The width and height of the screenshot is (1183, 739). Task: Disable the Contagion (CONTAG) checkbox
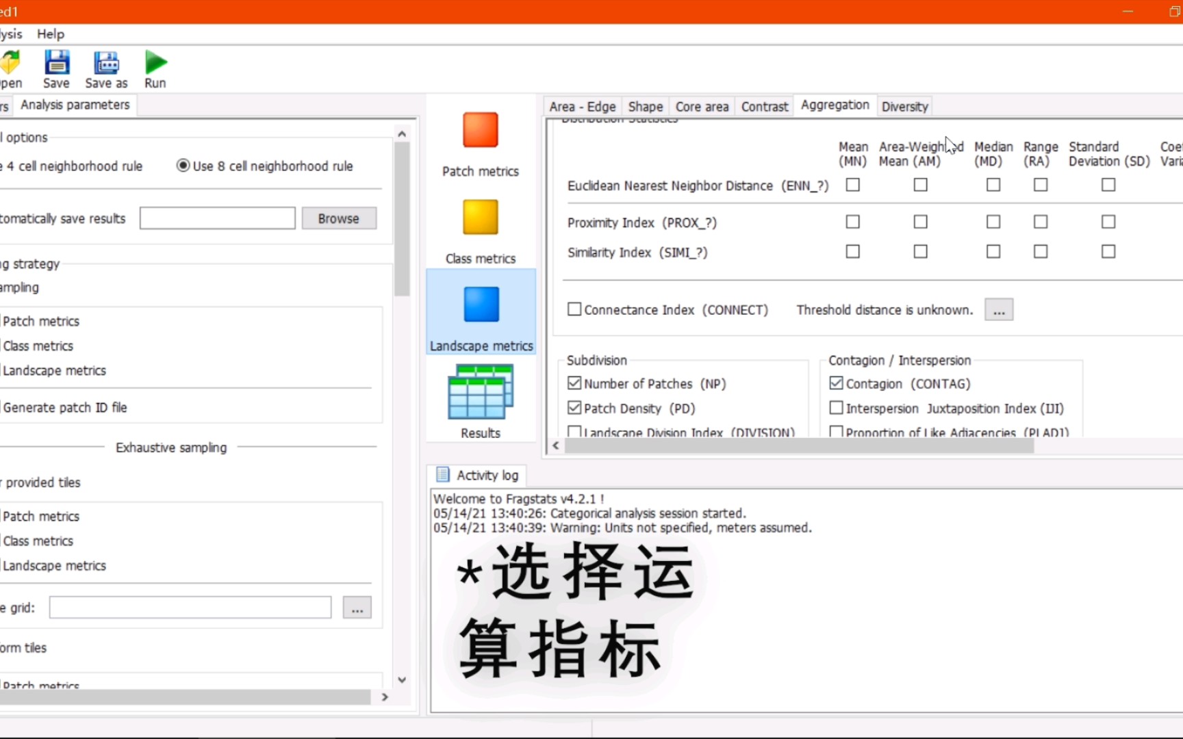point(836,383)
